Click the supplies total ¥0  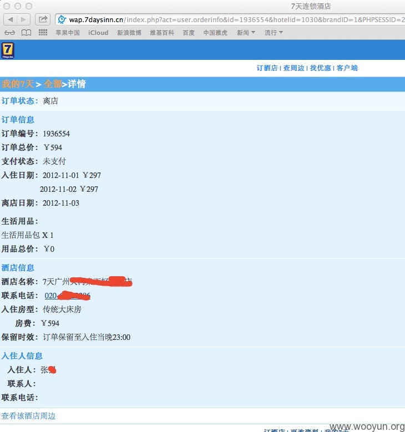[x=49, y=249]
